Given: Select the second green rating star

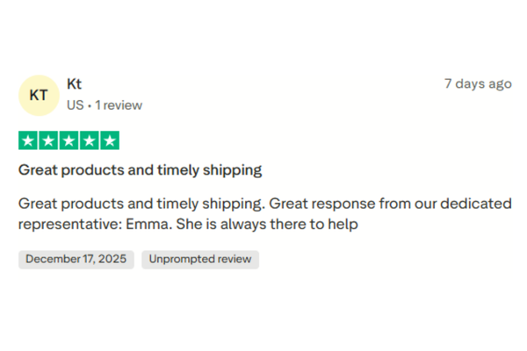Looking at the screenshot, I should 48,140.
